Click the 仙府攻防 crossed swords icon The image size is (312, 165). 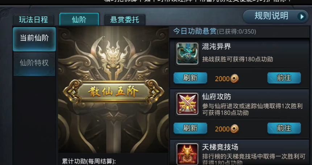(187, 104)
